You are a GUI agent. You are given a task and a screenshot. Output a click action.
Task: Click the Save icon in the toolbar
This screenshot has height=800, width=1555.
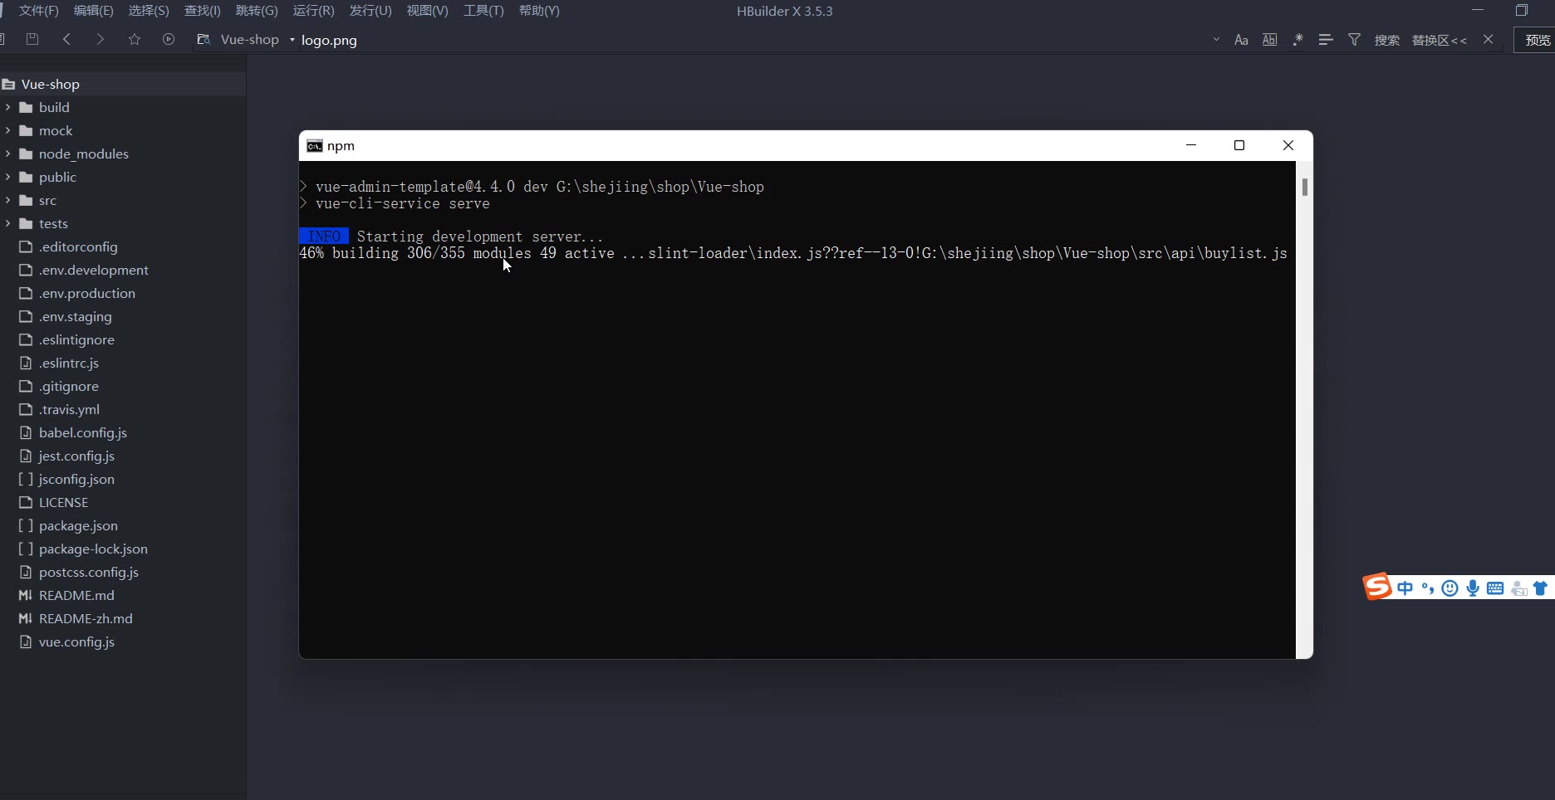click(32, 39)
